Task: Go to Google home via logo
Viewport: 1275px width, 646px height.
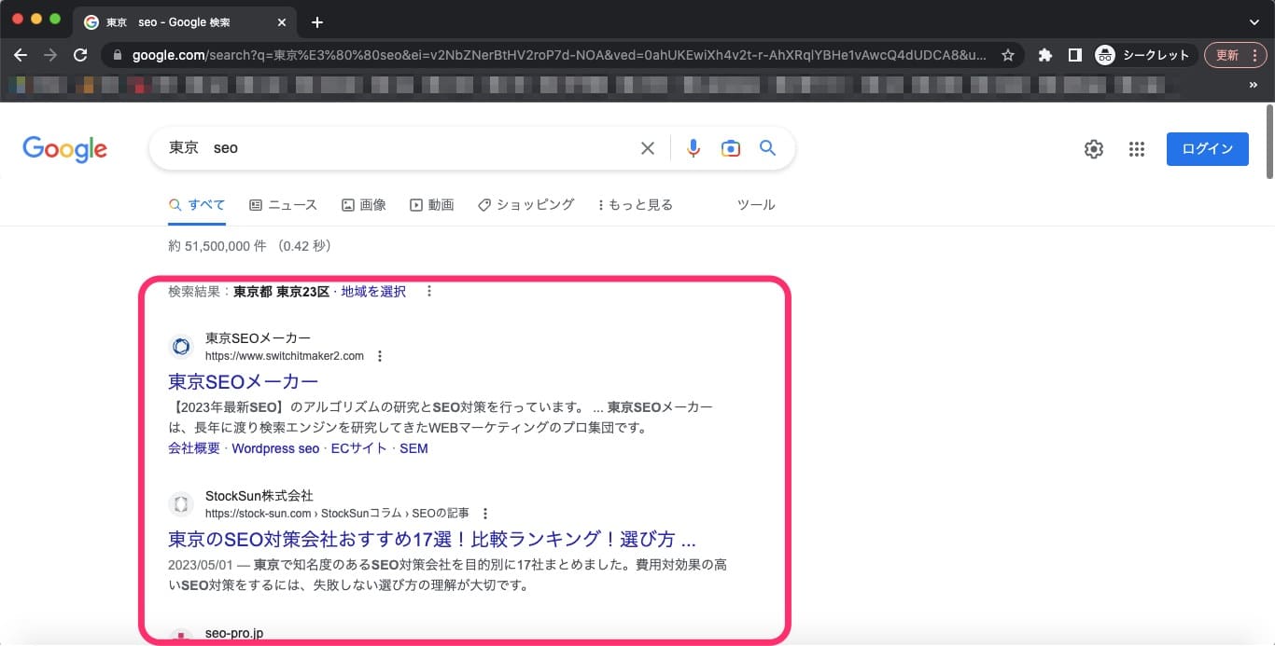Action: click(64, 148)
